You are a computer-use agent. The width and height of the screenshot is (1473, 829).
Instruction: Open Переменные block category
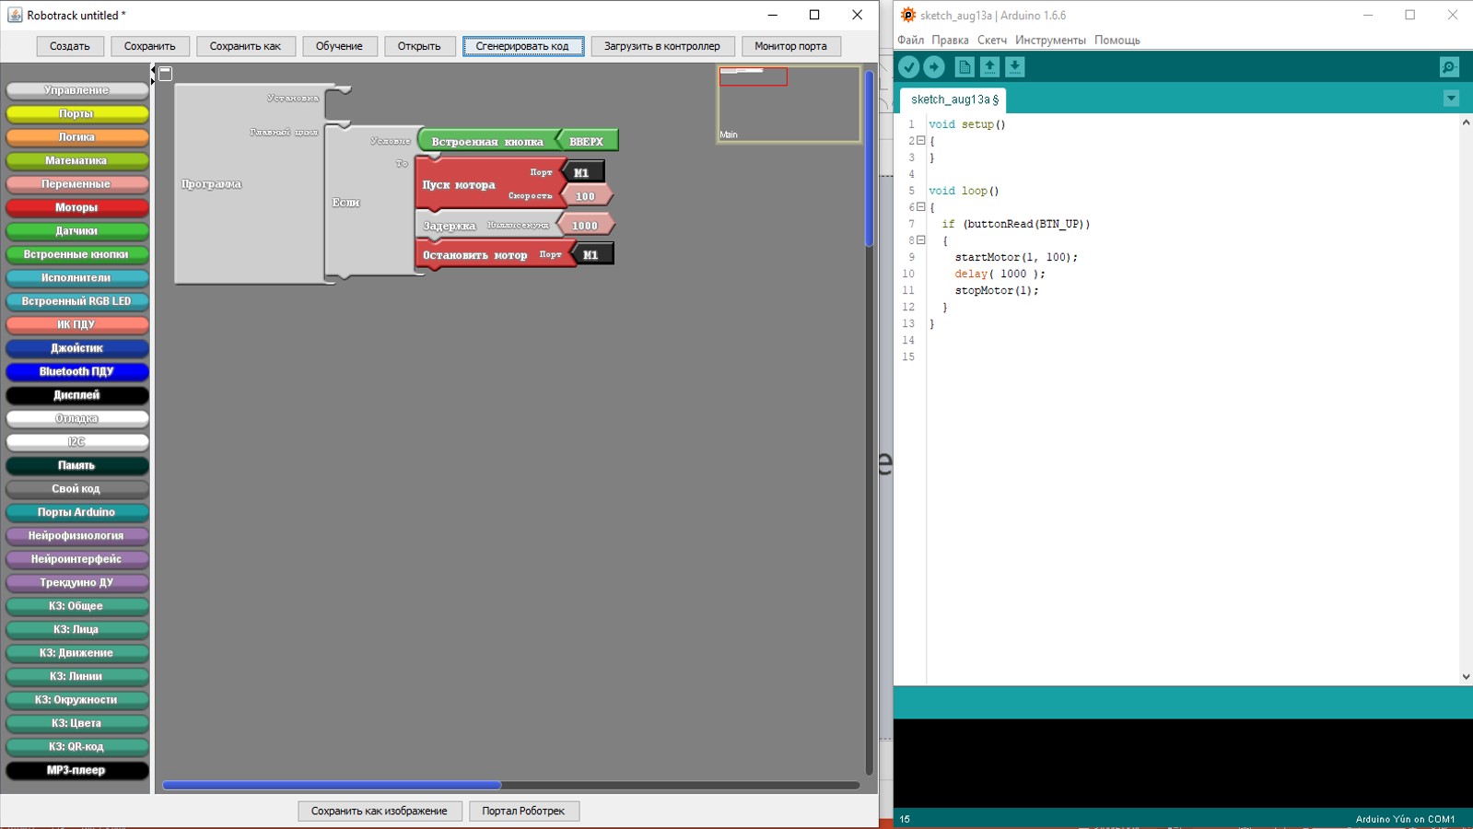pyautogui.click(x=77, y=184)
